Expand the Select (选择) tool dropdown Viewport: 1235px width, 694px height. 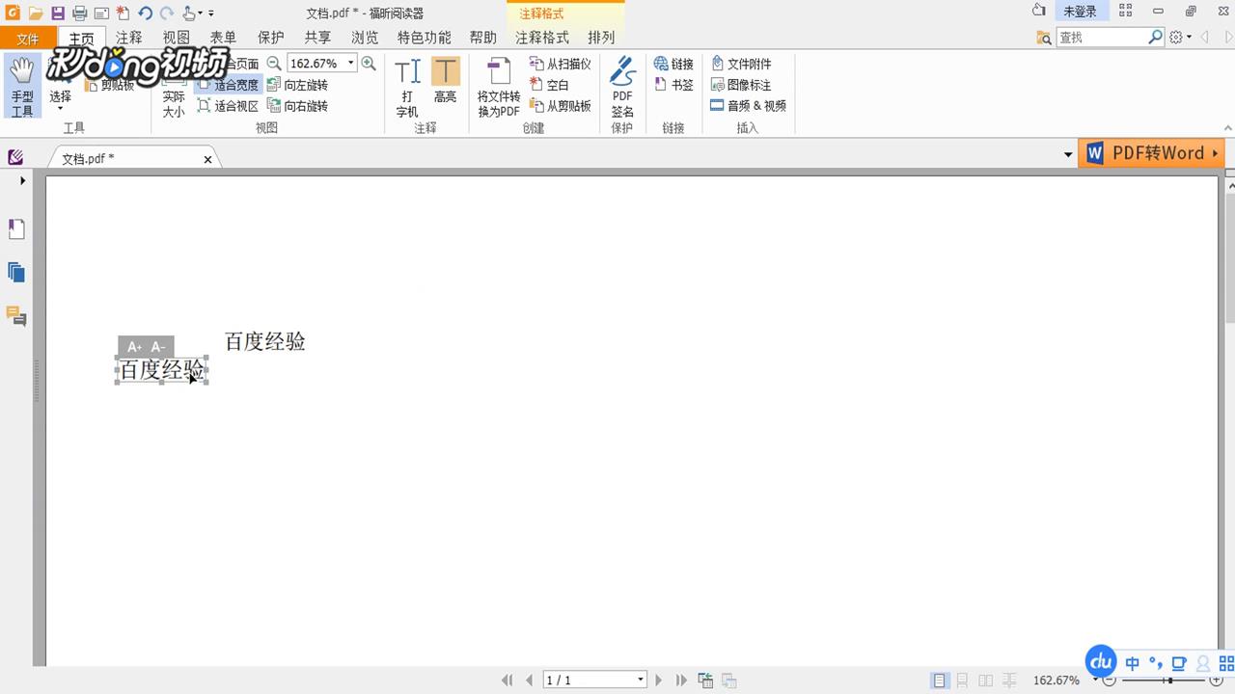click(60, 109)
